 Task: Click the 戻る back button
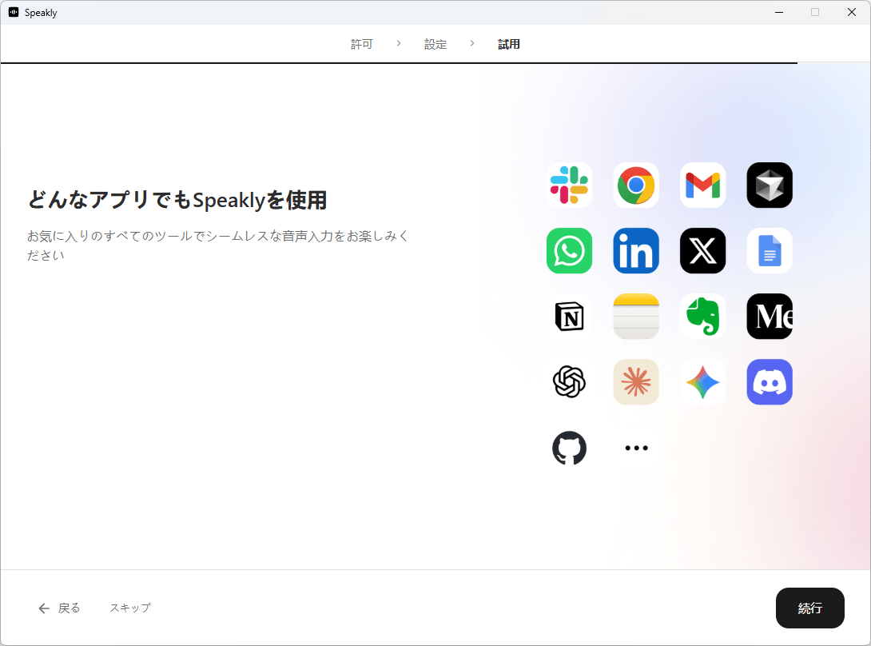[60, 608]
